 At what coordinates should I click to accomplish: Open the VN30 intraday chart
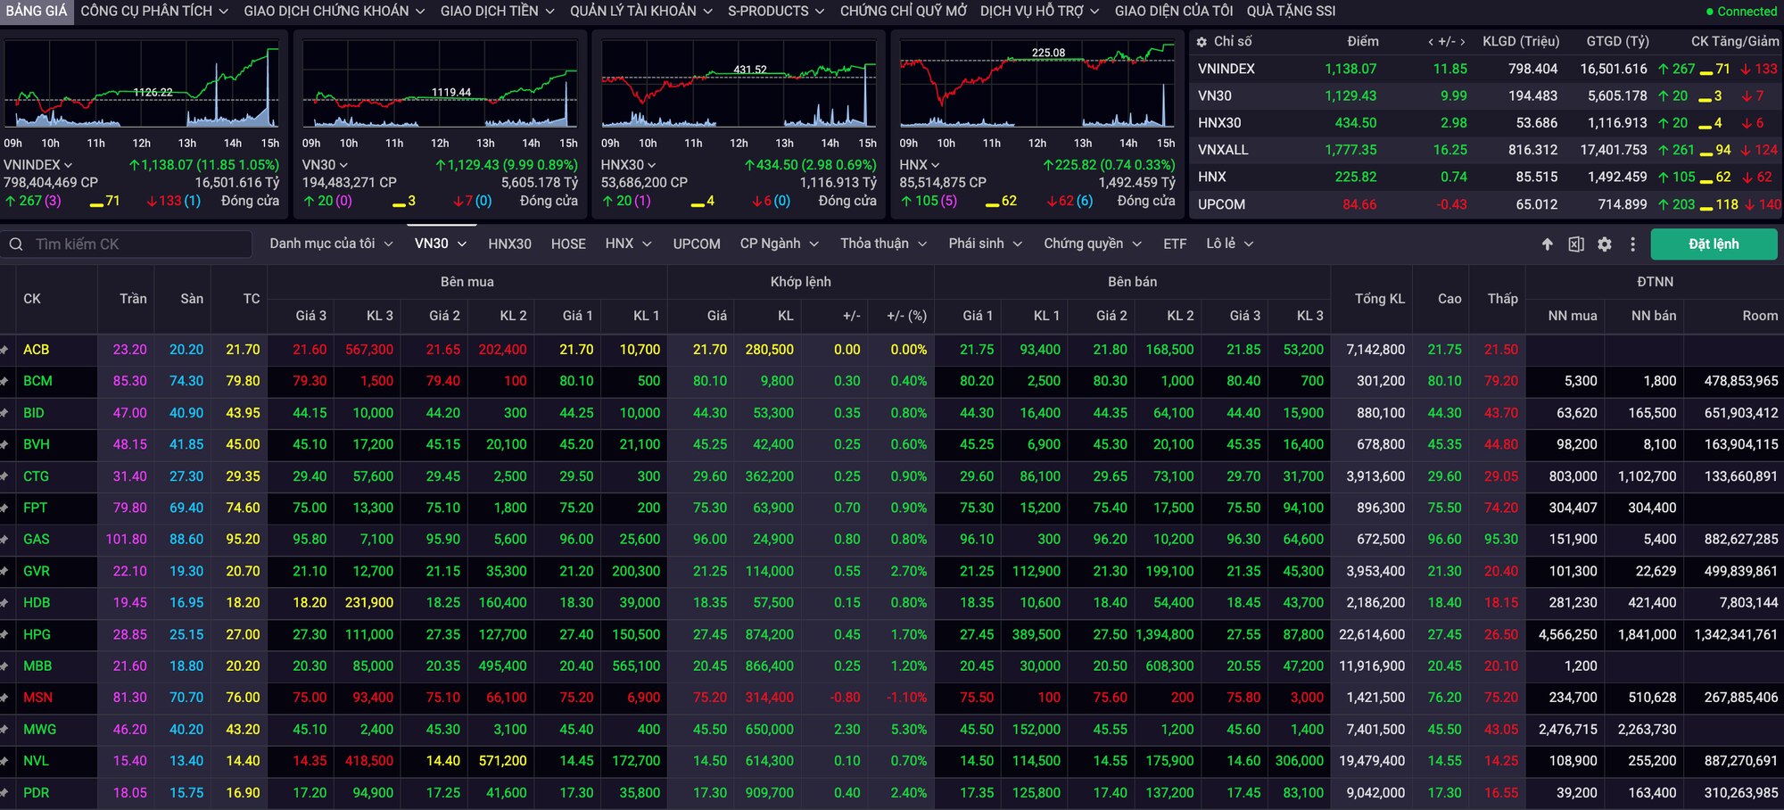[440, 84]
